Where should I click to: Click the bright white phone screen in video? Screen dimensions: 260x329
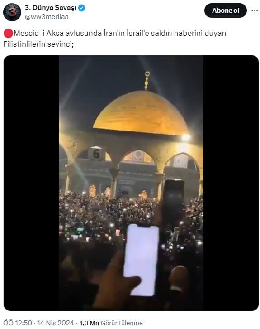pyautogui.click(x=141, y=260)
